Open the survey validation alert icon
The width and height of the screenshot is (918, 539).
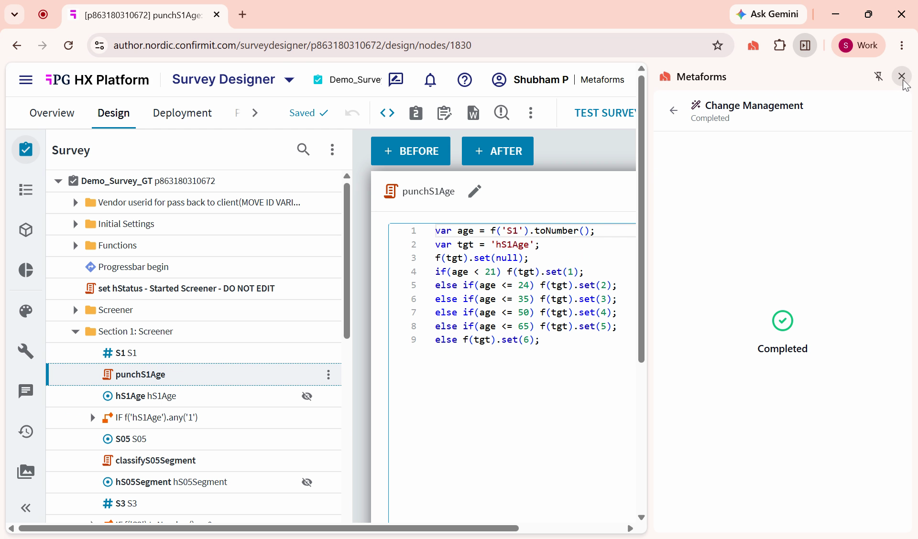click(x=502, y=113)
